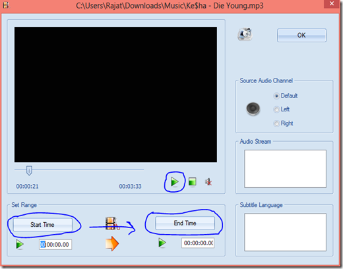
Task: Click the playback position slider thumb
Action: pos(29,171)
